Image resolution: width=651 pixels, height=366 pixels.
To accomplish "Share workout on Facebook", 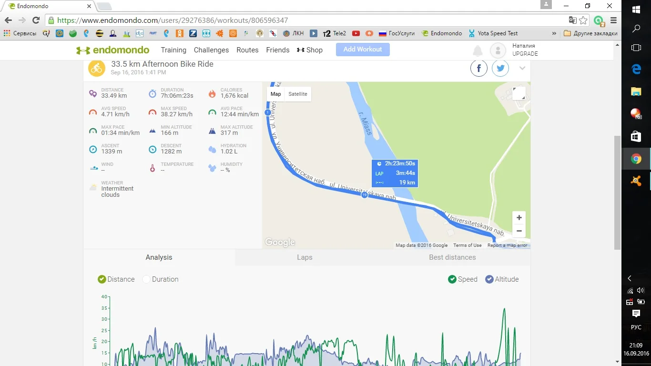I will (479, 69).
